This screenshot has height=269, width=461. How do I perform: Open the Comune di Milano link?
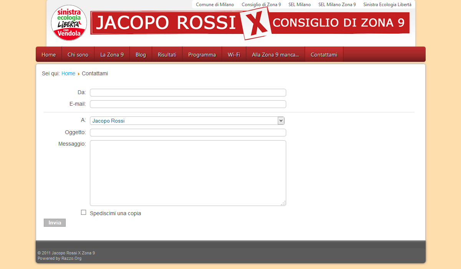[x=215, y=4]
